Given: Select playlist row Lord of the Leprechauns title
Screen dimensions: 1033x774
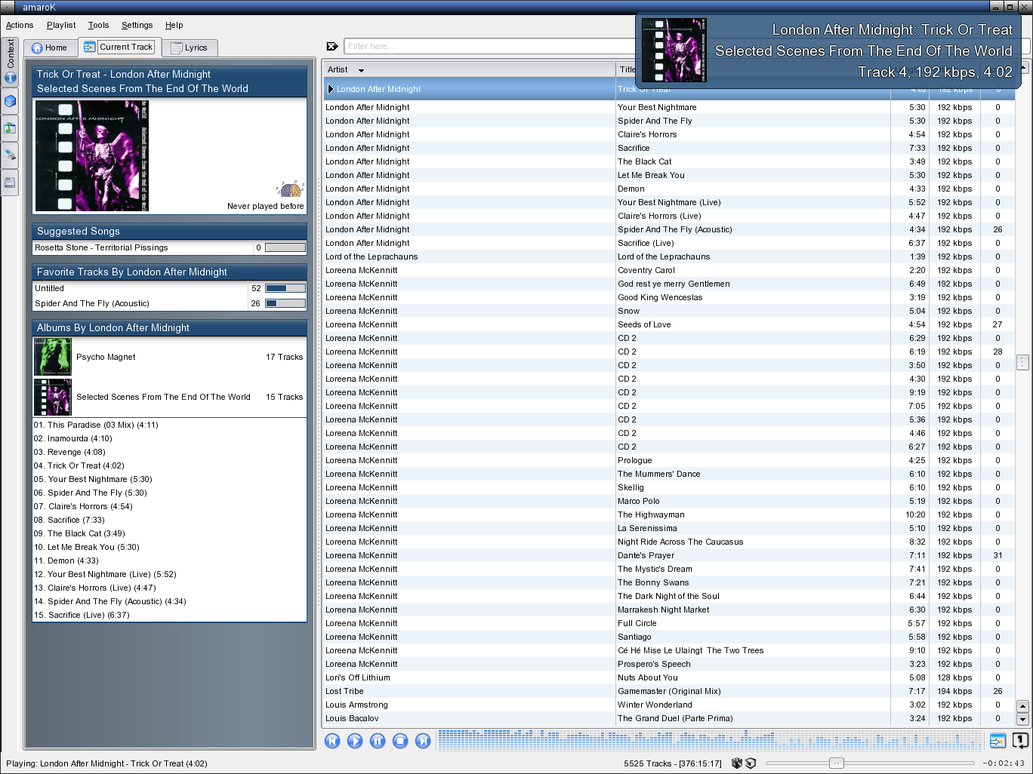Looking at the screenshot, I should pos(664,256).
